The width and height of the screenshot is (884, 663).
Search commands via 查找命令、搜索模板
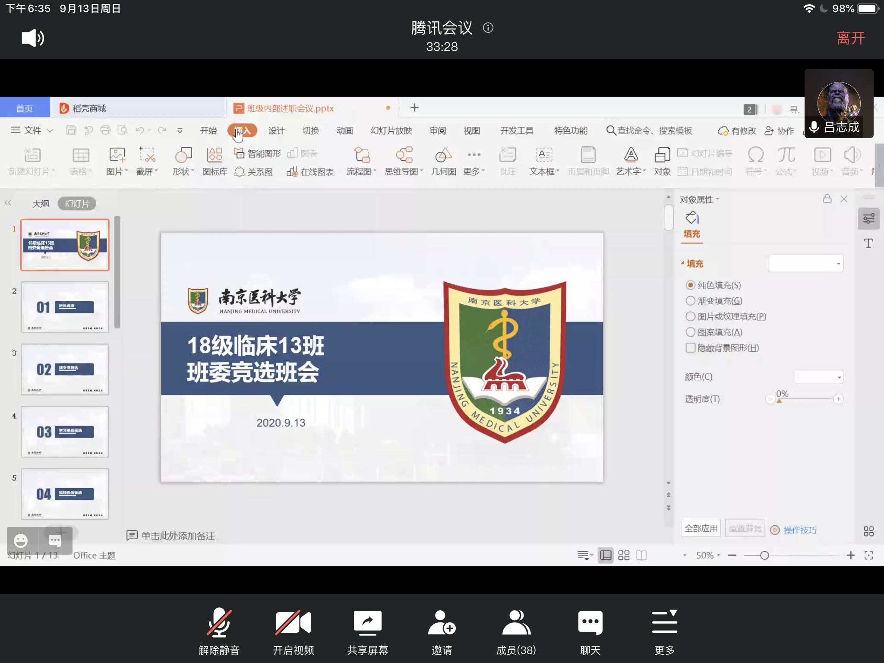(649, 130)
